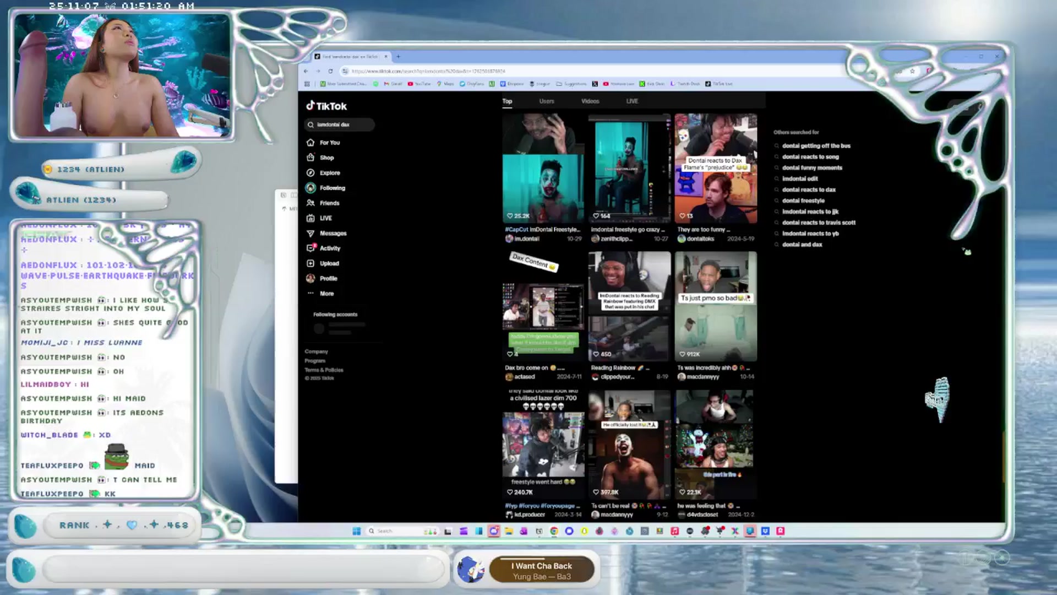This screenshot has width=1057, height=595.
Task: Search suggestion 'dontai funny moments'
Action: 812,168
